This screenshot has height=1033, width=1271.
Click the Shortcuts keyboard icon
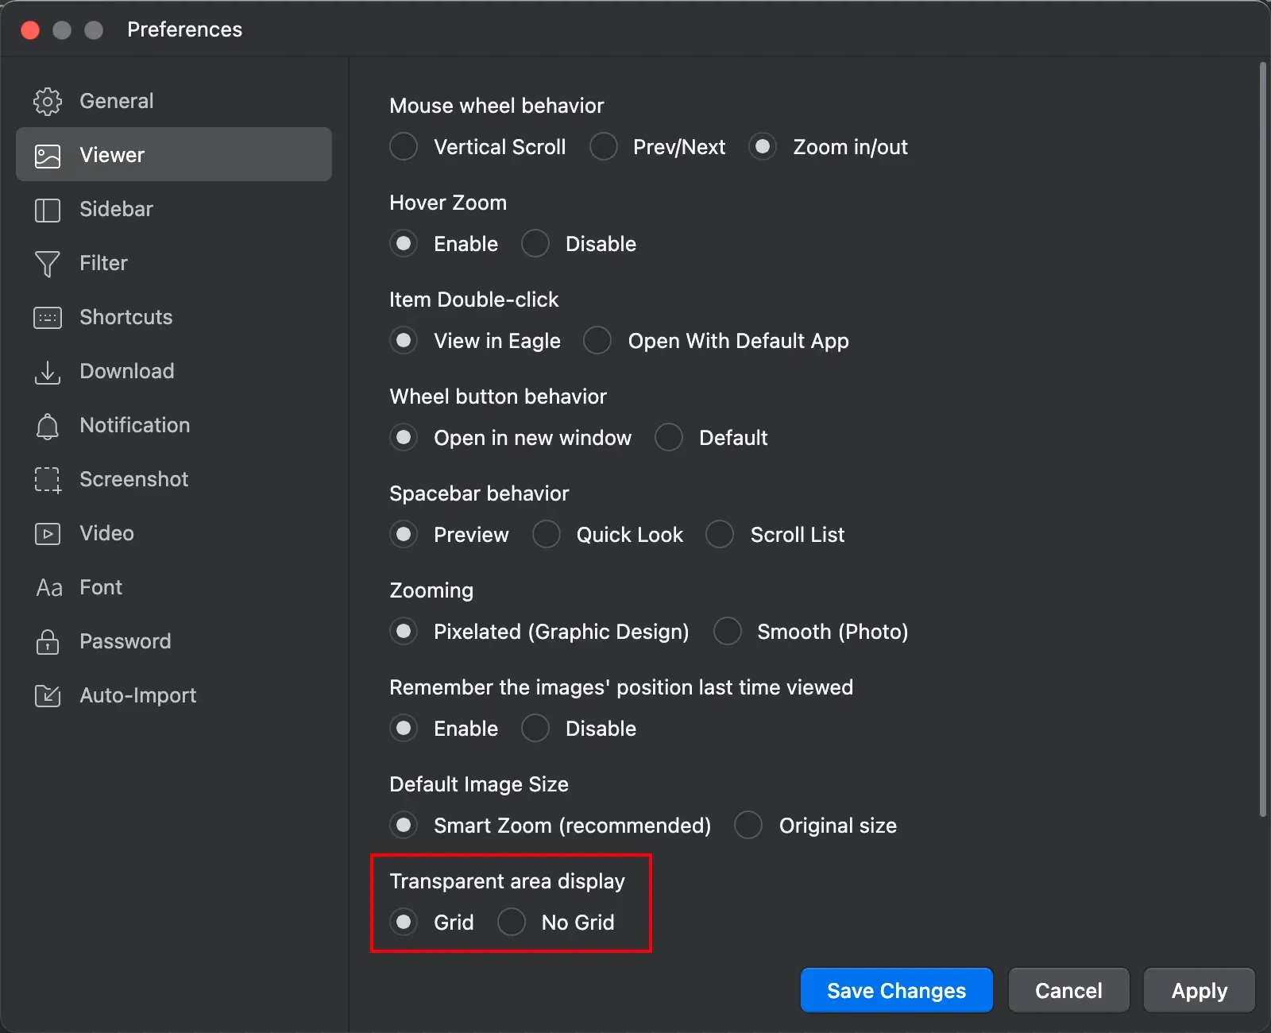tap(48, 318)
